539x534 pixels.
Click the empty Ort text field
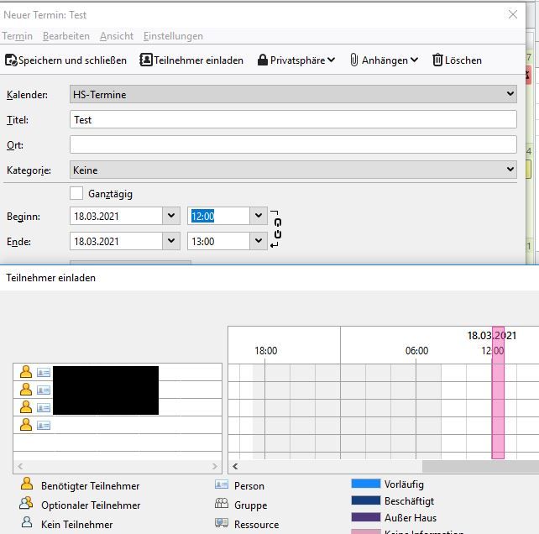[293, 144]
